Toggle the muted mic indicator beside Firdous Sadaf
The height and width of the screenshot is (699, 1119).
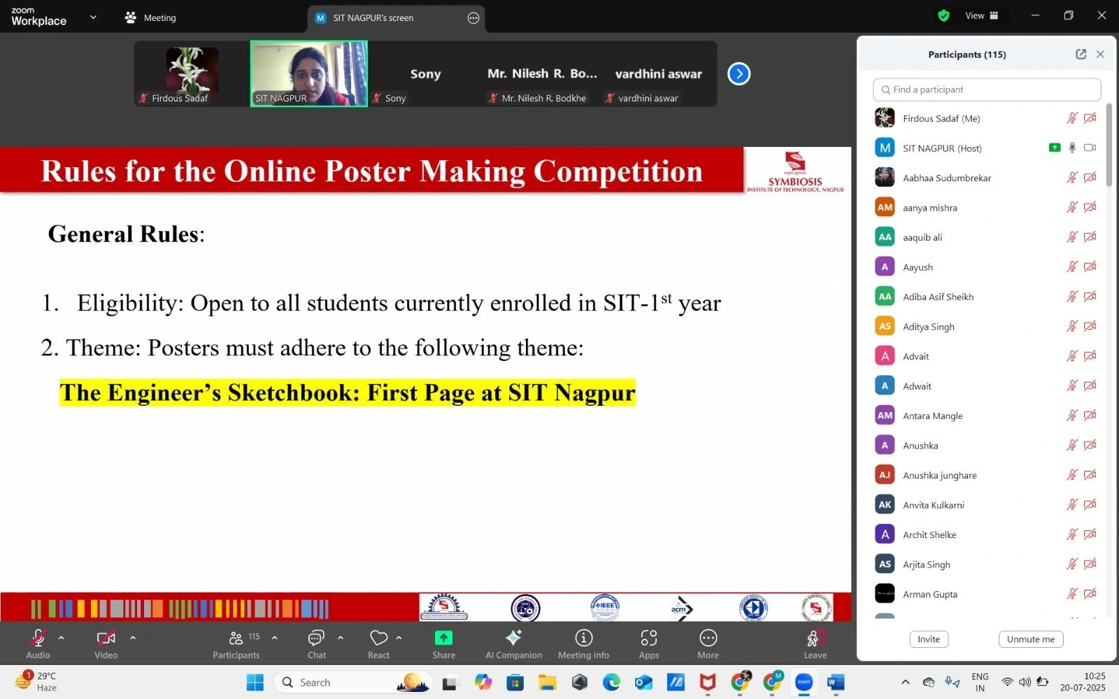pyautogui.click(x=1072, y=118)
